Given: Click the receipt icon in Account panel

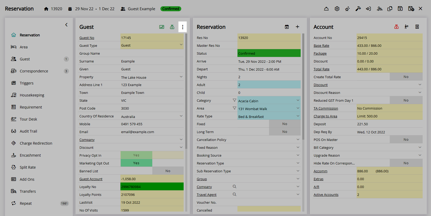Looking at the screenshot, I should click(417, 27).
